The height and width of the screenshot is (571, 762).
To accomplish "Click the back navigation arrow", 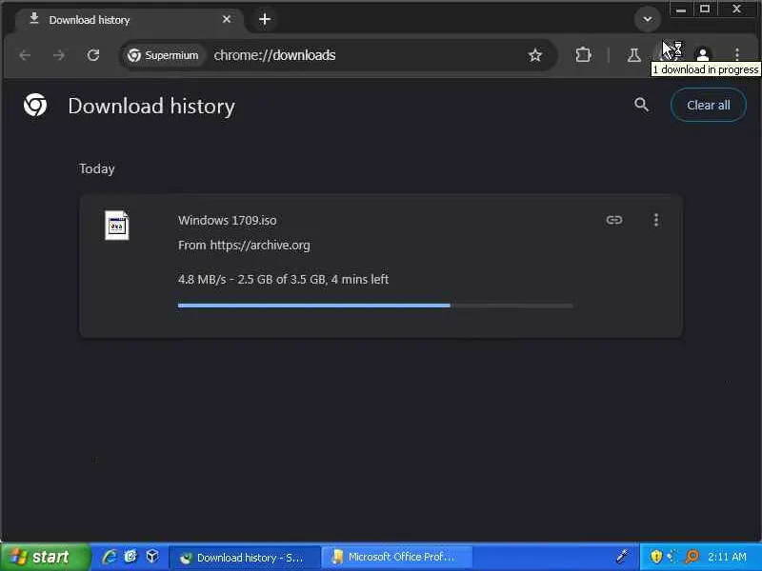I will pyautogui.click(x=25, y=55).
